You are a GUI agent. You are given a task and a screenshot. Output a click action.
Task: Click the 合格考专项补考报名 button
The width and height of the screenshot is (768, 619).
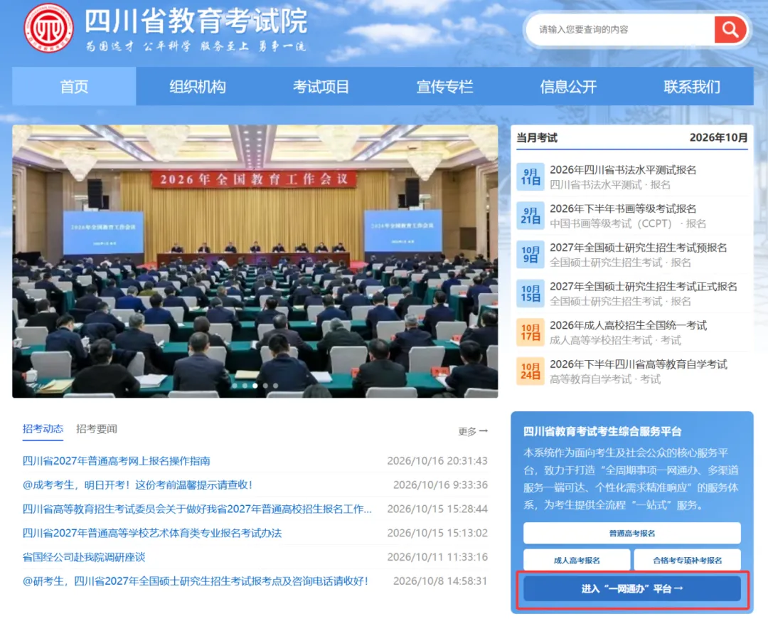687,560
